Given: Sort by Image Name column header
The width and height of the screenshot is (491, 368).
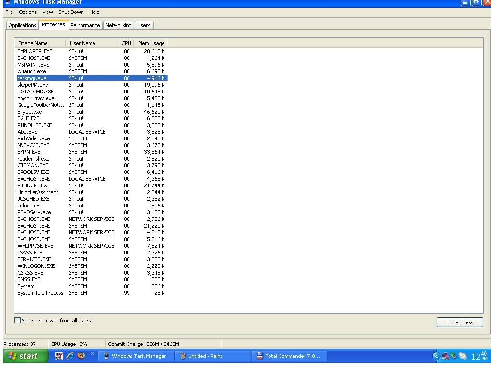Looking at the screenshot, I should 40,43.
